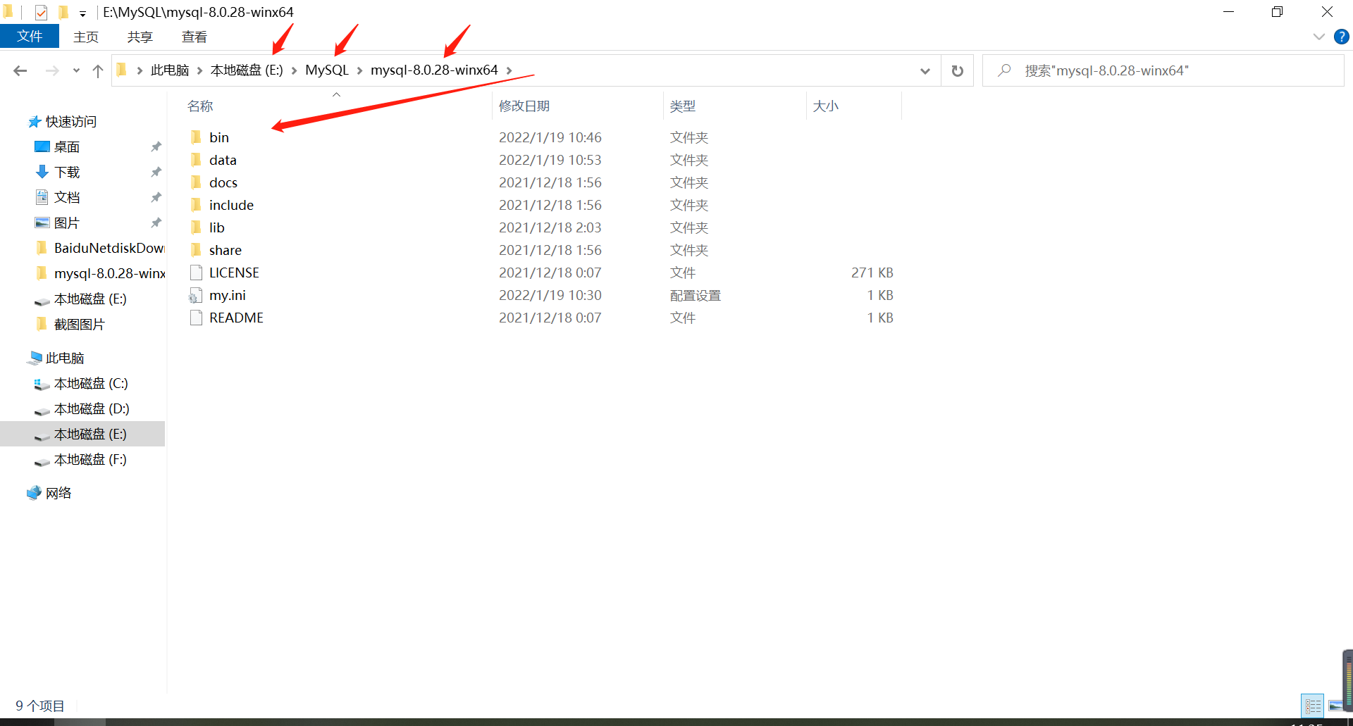
Task: Switch to the 共享 ribbon tab
Action: pos(140,37)
